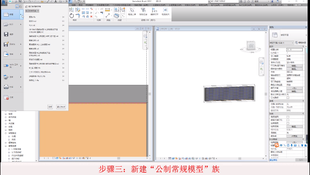Click the Export icon with blue arrow

coord(6,54)
